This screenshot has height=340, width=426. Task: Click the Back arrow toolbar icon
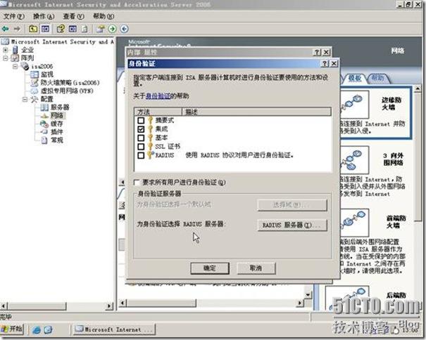tap(5, 29)
